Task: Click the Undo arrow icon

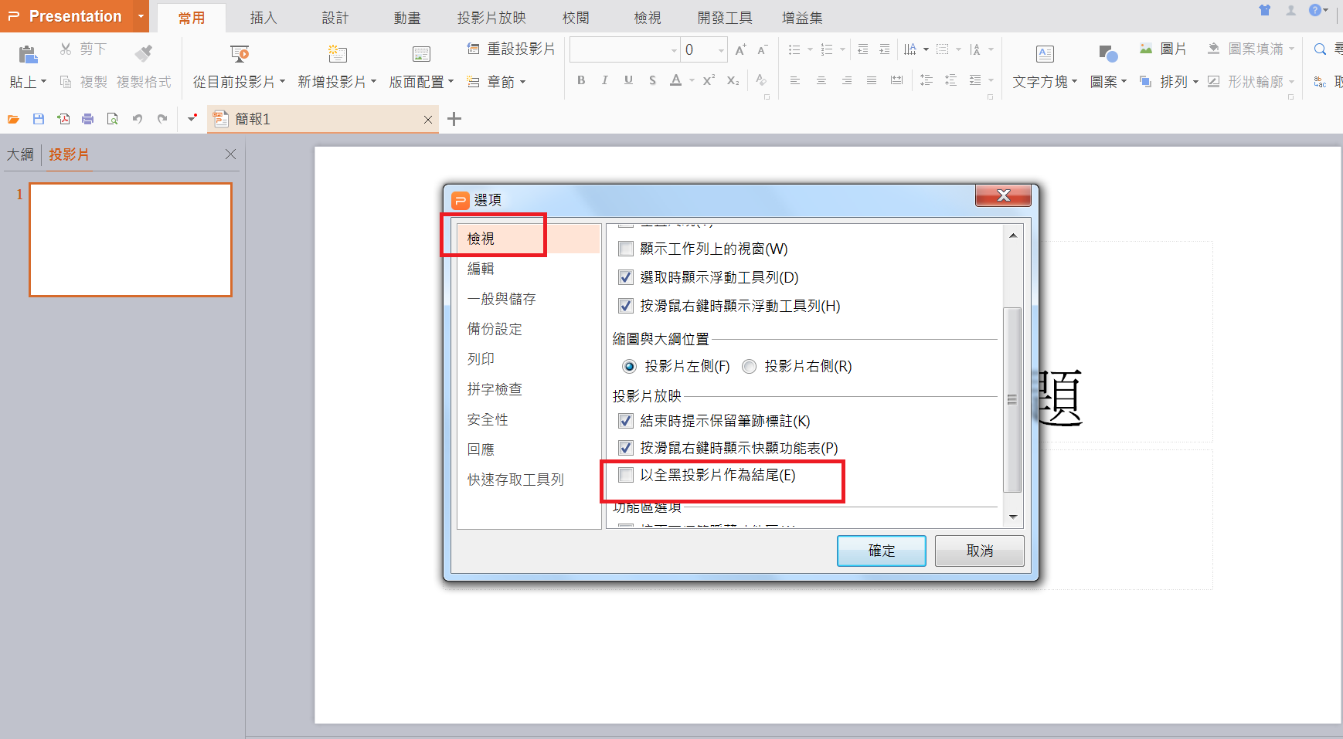Action: [137, 119]
